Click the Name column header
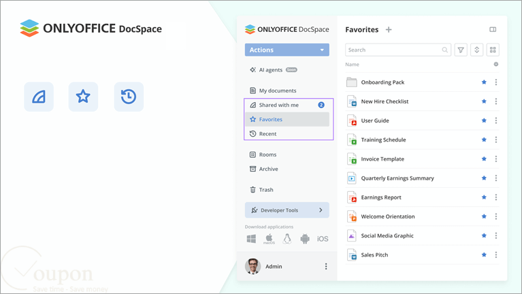 click(x=352, y=65)
